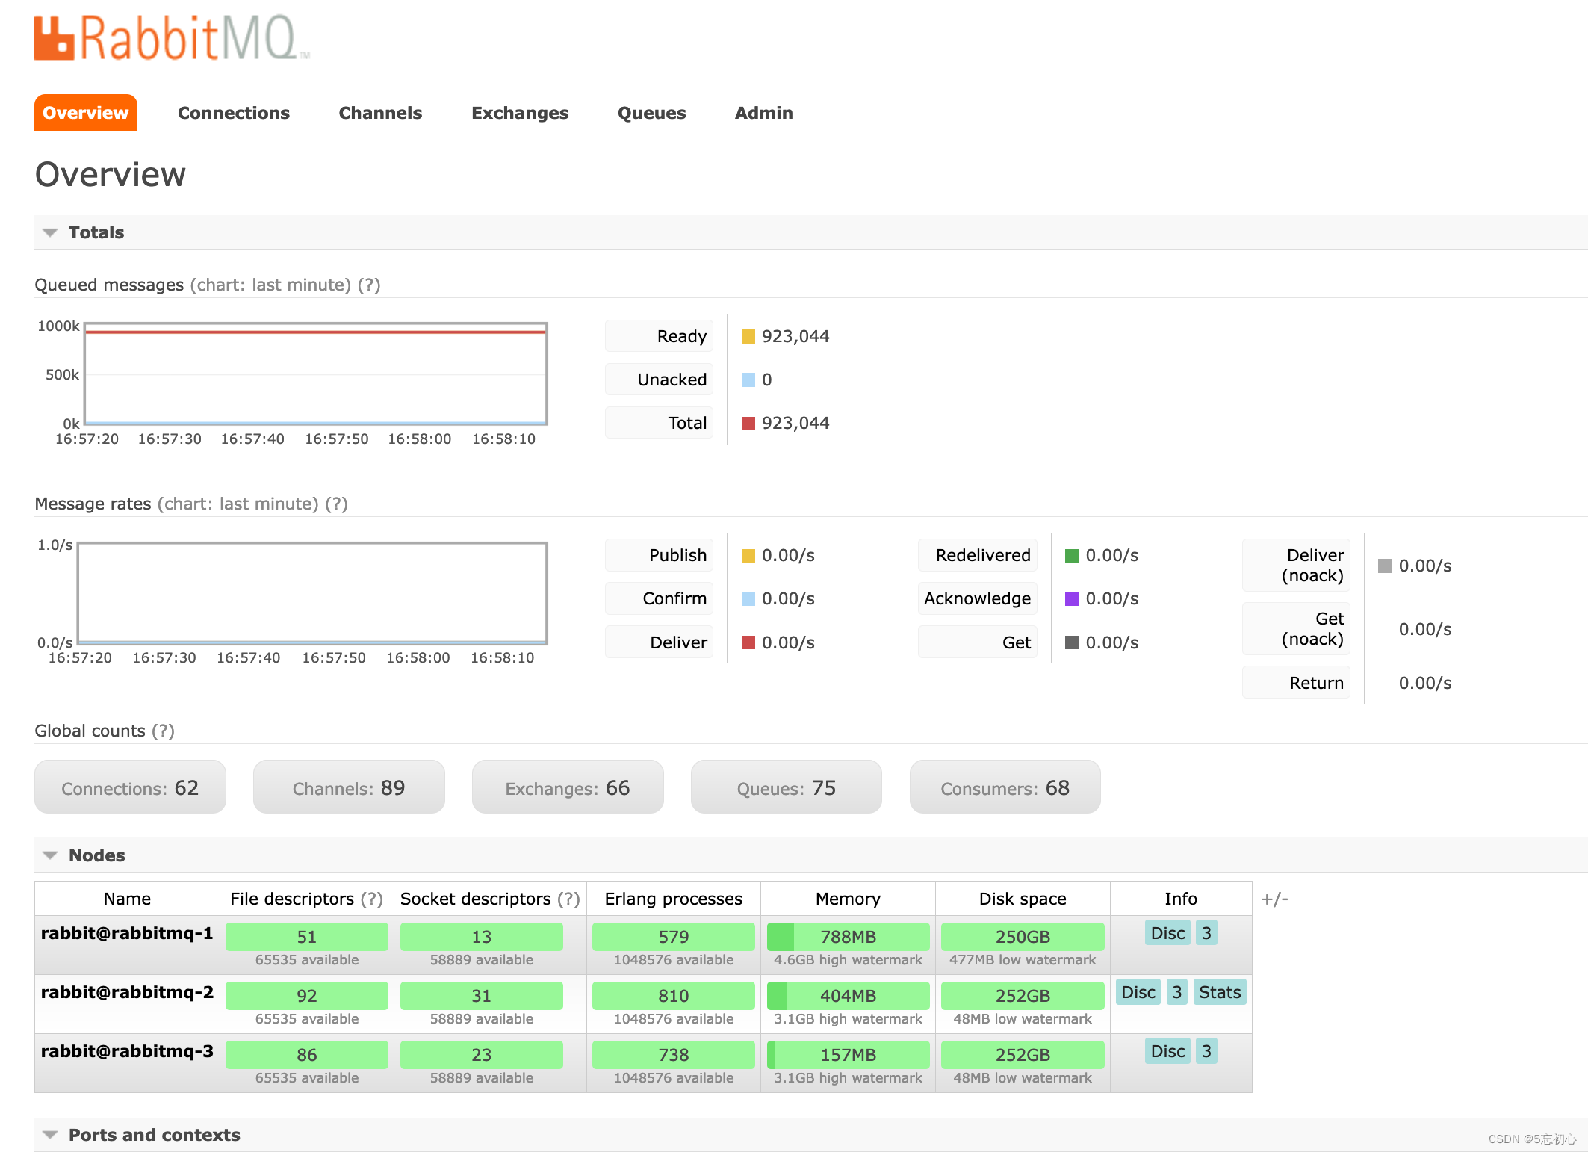1588x1152 pixels.
Task: Open node rabbit@rabbitmq-2 details
Action: coord(127,992)
